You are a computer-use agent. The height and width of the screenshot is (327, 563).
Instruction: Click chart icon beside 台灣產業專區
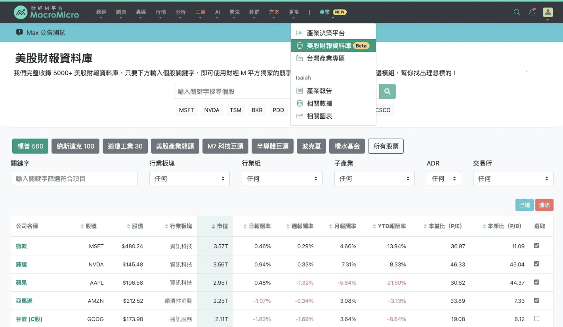click(x=299, y=58)
